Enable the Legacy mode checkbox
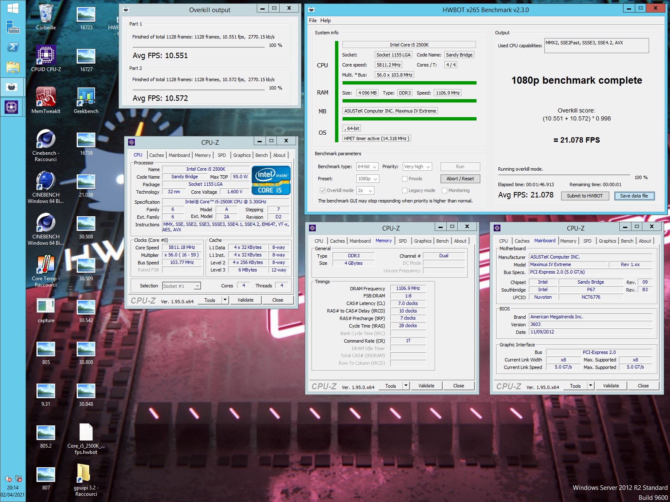 405,190
